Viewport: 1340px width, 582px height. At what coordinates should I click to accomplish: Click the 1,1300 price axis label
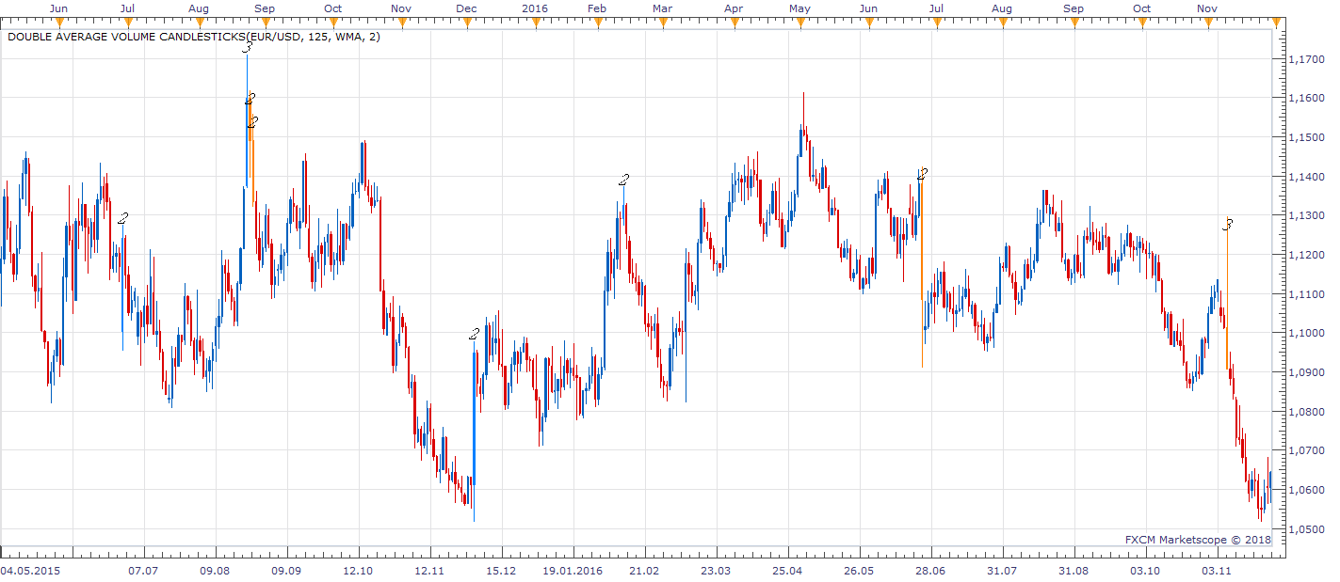click(x=1305, y=215)
